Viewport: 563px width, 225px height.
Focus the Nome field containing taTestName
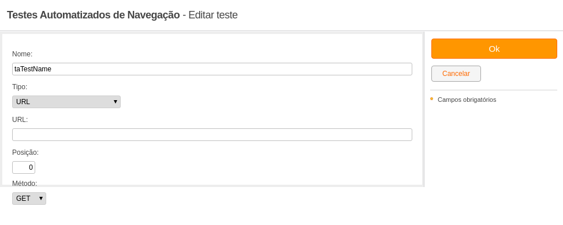[212, 69]
